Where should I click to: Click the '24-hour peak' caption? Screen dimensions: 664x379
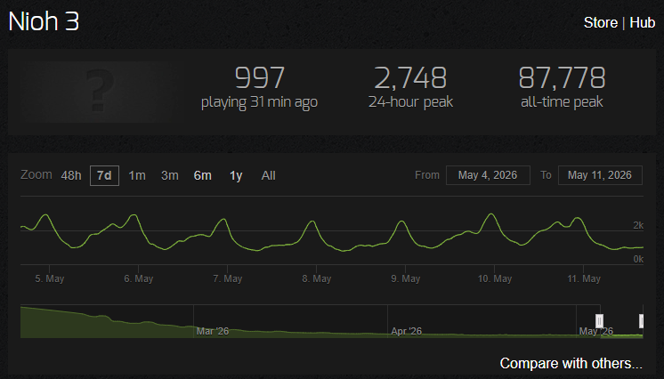pyautogui.click(x=410, y=102)
